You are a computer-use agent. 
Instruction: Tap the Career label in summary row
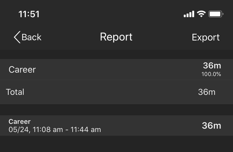point(22,70)
